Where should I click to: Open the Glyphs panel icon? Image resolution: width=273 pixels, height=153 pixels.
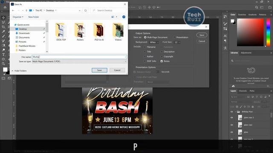coord(225,48)
